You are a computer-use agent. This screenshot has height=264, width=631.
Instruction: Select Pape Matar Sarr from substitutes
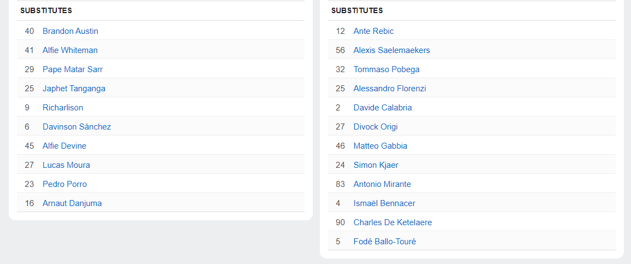(x=72, y=69)
